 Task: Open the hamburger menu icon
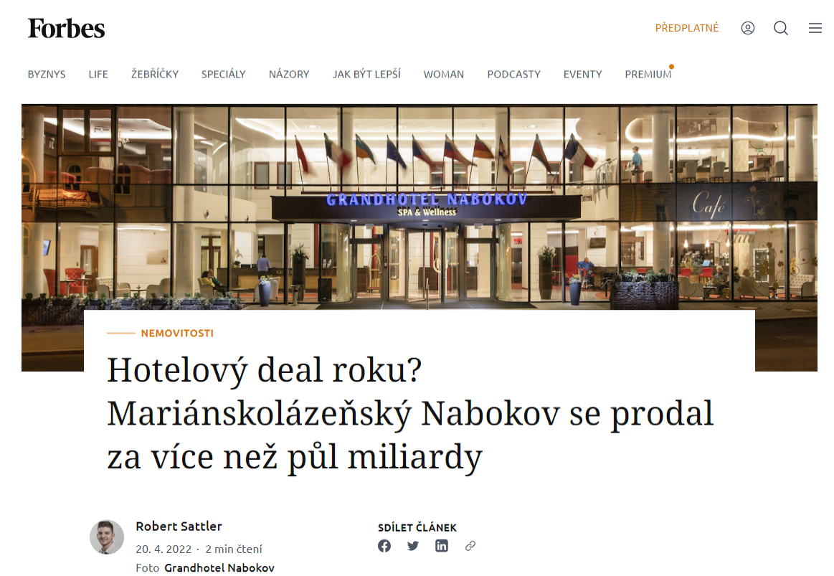coord(815,28)
